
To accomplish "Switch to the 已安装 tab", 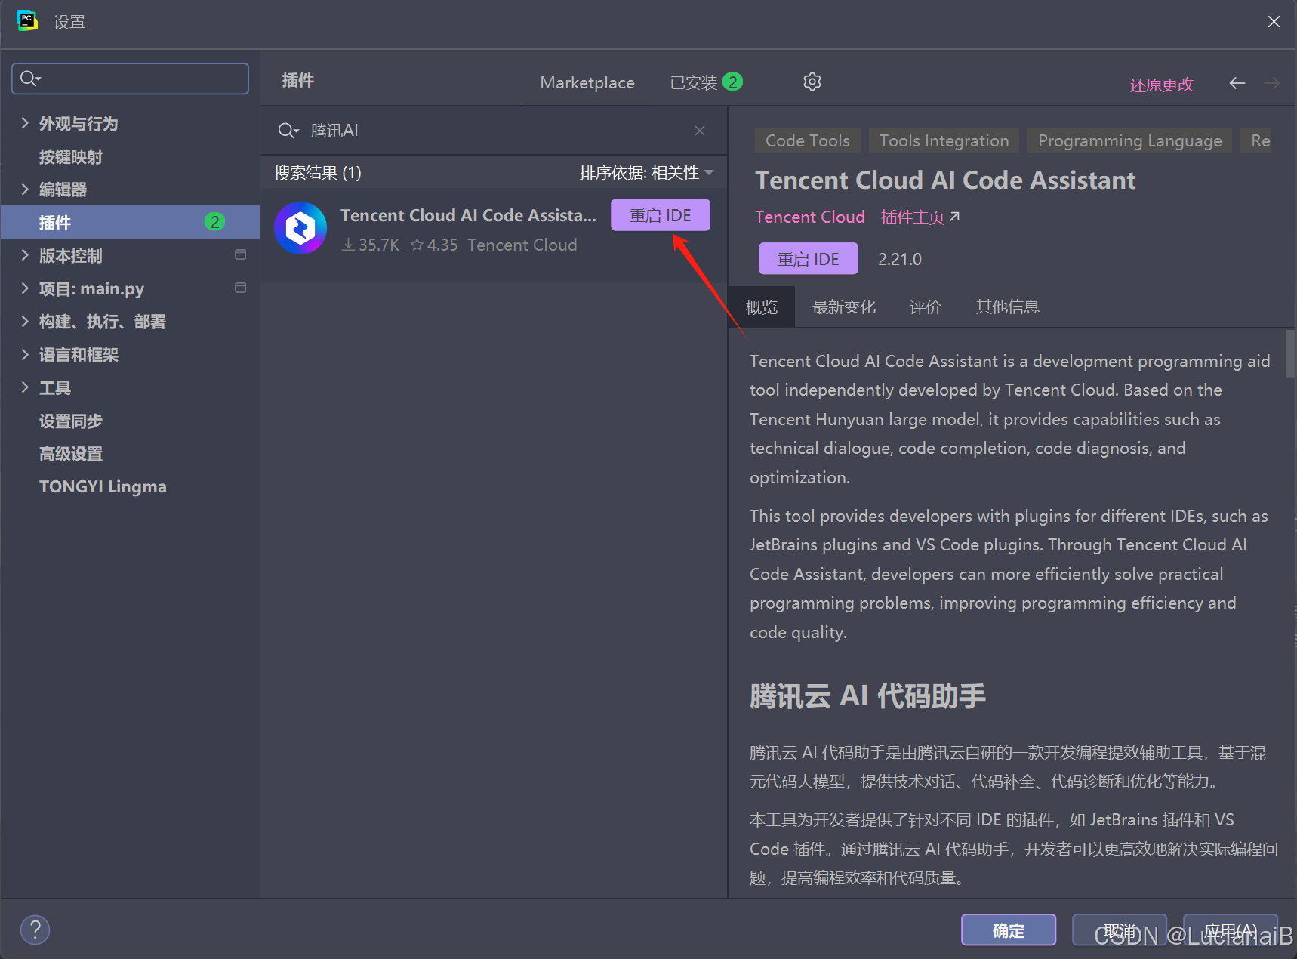I will (x=706, y=82).
